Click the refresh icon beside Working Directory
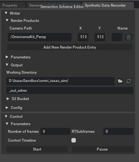 129,81
